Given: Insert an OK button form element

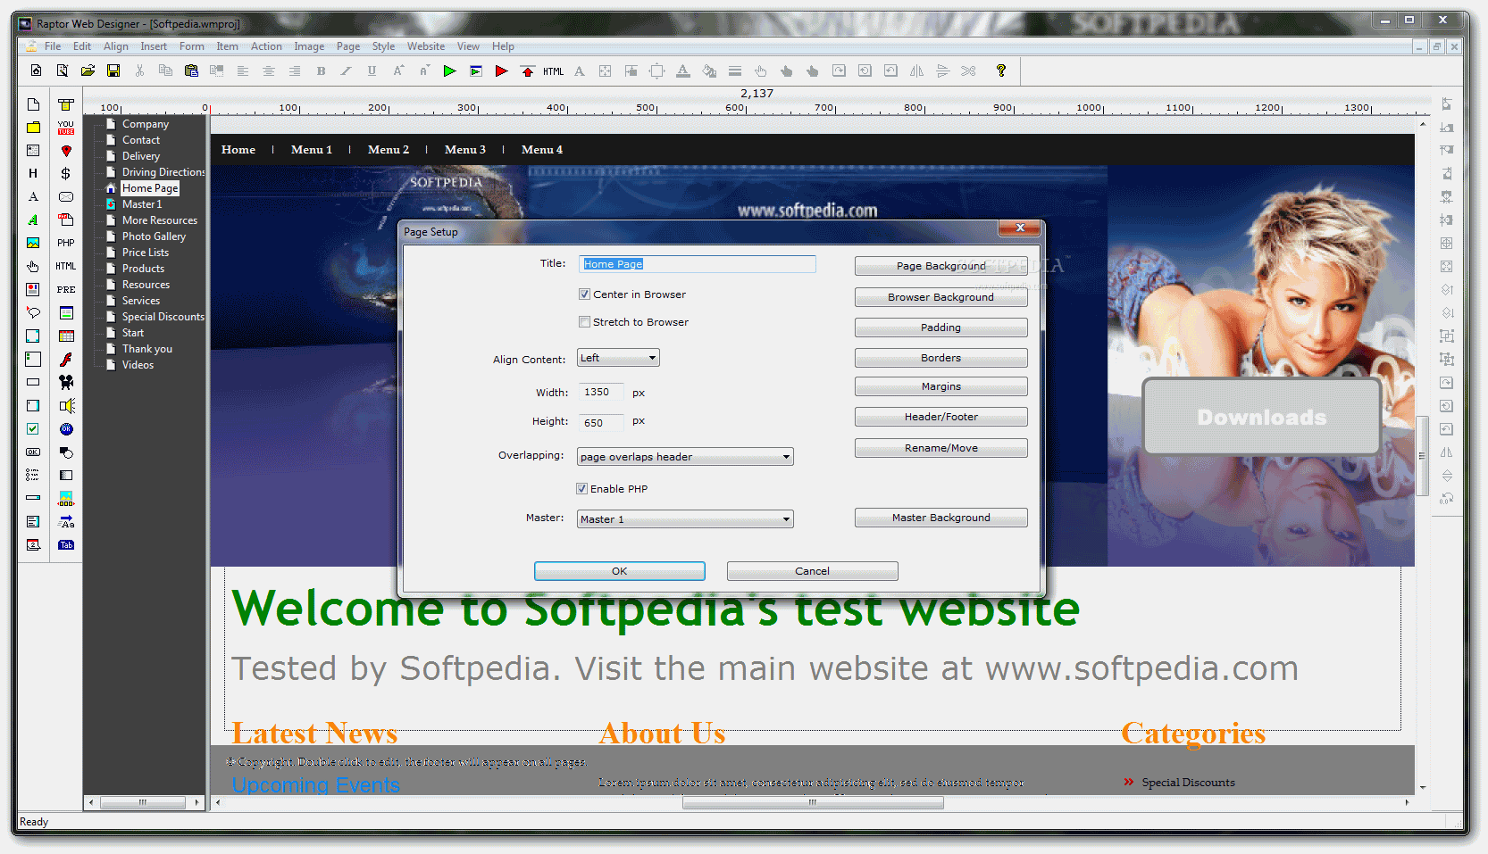Looking at the screenshot, I should point(33,452).
